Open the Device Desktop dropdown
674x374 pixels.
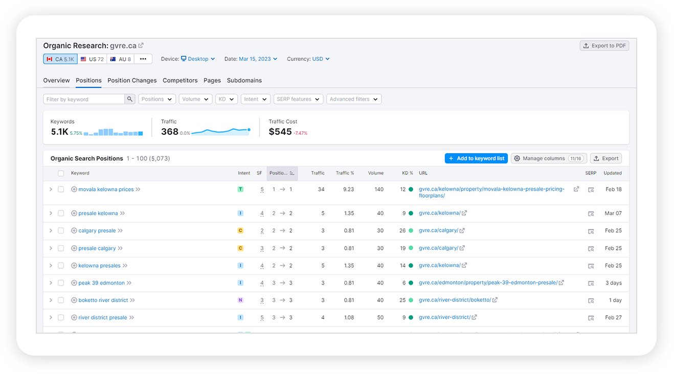pos(198,59)
